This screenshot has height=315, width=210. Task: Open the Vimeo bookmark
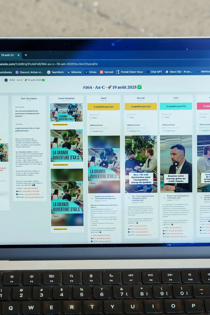pos(91,72)
